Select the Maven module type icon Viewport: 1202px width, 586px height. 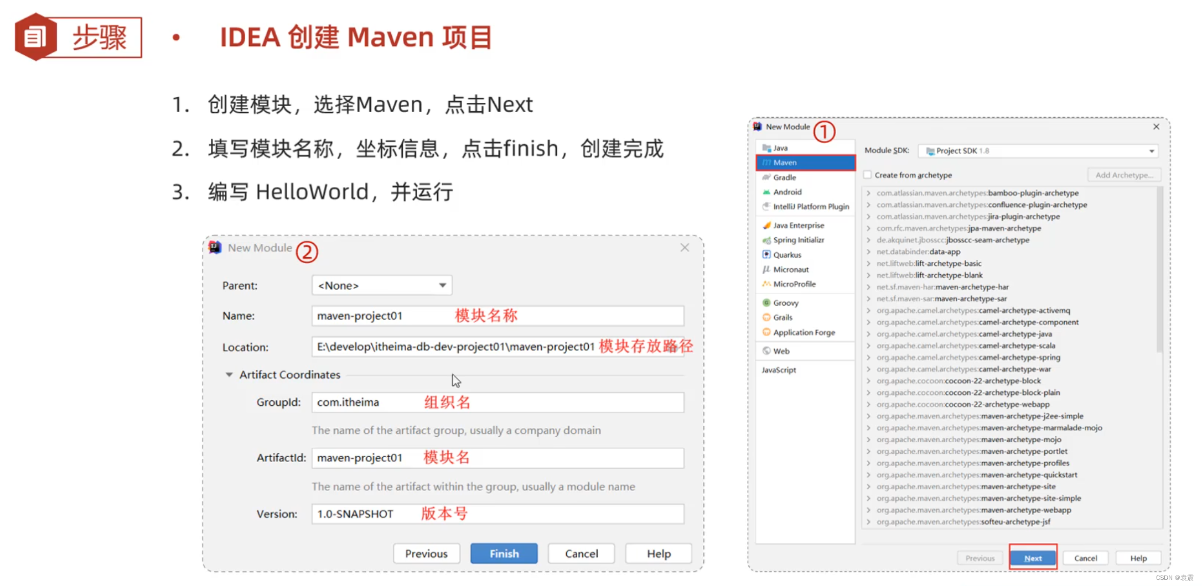pos(766,162)
